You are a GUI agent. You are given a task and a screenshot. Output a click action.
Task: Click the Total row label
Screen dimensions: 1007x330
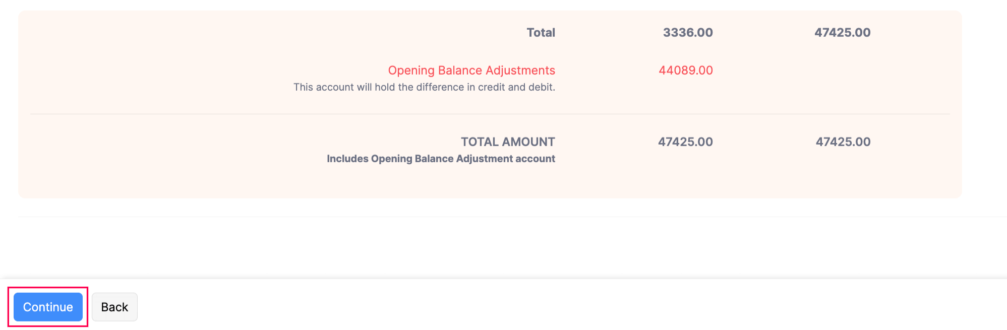point(541,33)
